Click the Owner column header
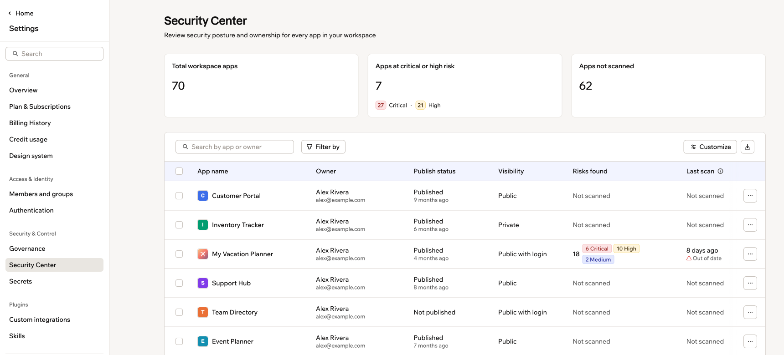Viewport: 784px width, 355px height. [x=326, y=171]
